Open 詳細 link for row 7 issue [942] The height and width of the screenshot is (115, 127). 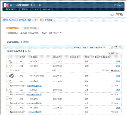tap(118, 108)
